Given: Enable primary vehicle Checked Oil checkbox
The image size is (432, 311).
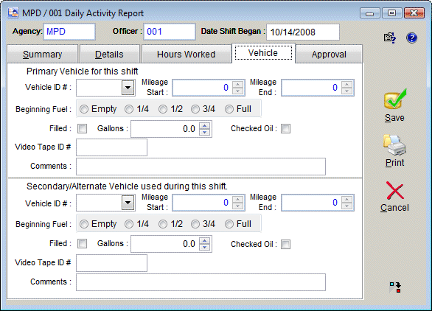Looking at the screenshot, I should (285, 128).
